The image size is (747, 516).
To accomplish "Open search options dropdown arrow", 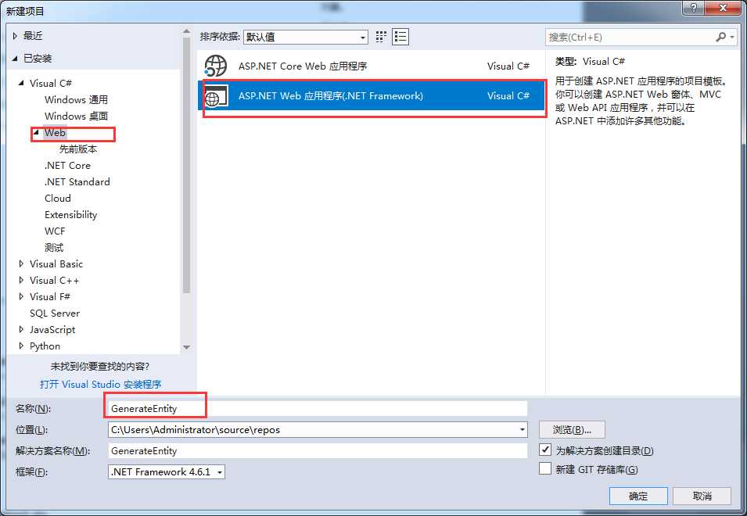I will (732, 37).
